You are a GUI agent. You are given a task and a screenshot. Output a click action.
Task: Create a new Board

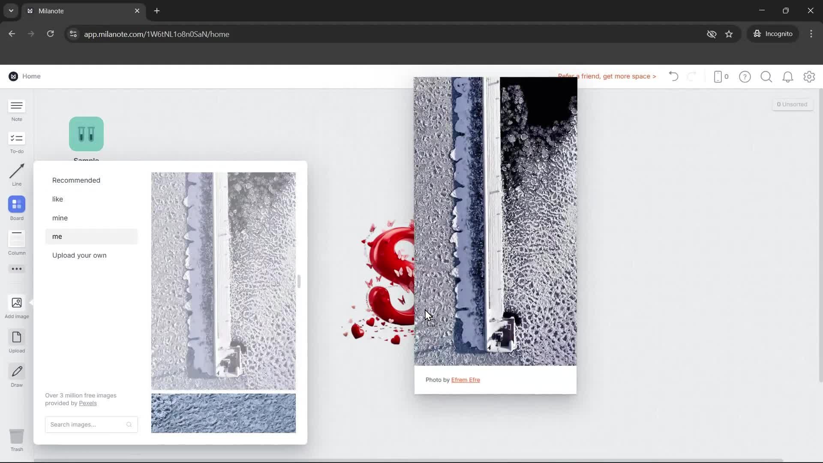16,208
